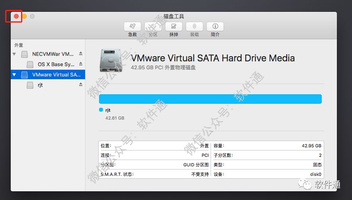
Task: Select OS X Base Sy... volume in sidebar
Action: 48,65
